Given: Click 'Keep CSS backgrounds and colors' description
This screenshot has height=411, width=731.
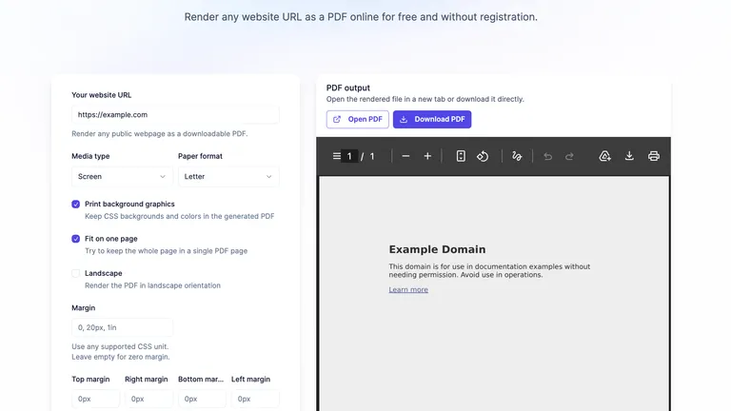Looking at the screenshot, I should click(180, 216).
